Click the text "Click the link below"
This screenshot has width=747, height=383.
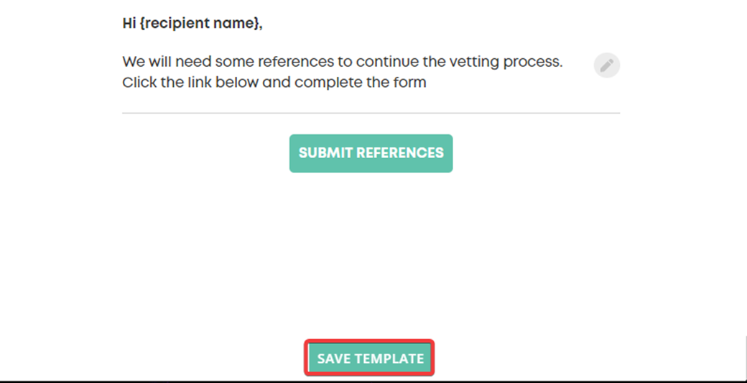[191, 83]
